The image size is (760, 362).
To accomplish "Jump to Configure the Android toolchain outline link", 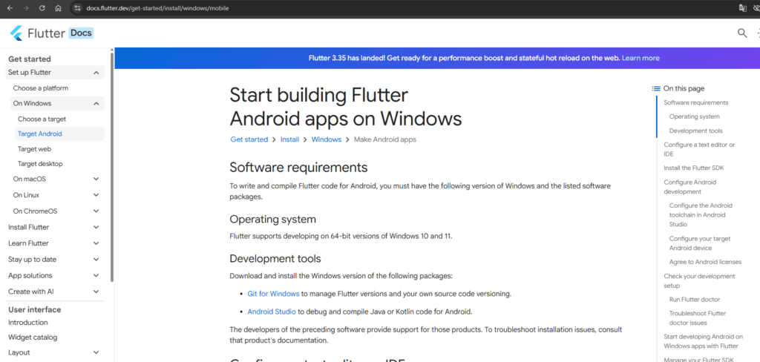I will coord(701,215).
